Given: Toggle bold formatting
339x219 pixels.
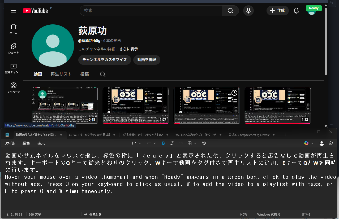Looking at the screenshot, I should (x=163, y=143).
